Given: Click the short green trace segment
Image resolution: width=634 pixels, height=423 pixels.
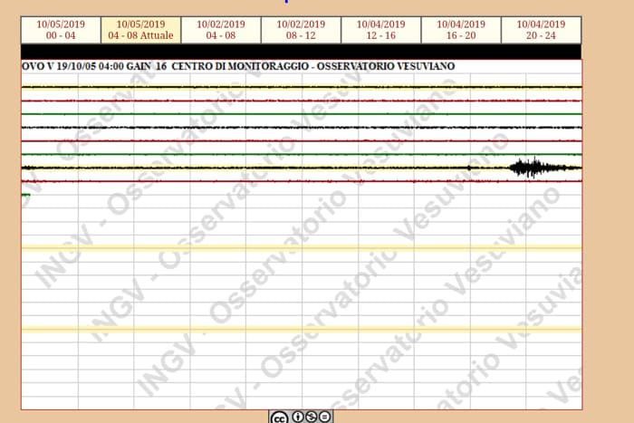Looking at the screenshot, I should coord(26,195).
